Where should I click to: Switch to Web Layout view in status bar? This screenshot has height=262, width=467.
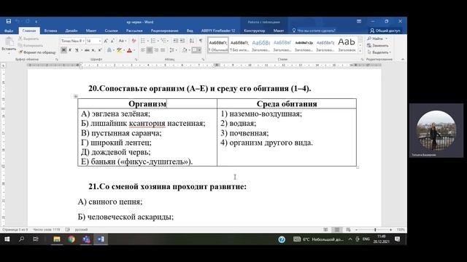[348, 230]
